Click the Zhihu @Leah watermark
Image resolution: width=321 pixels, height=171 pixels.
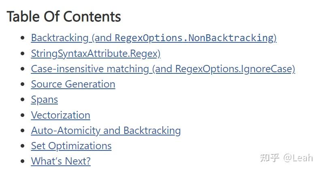(287, 158)
